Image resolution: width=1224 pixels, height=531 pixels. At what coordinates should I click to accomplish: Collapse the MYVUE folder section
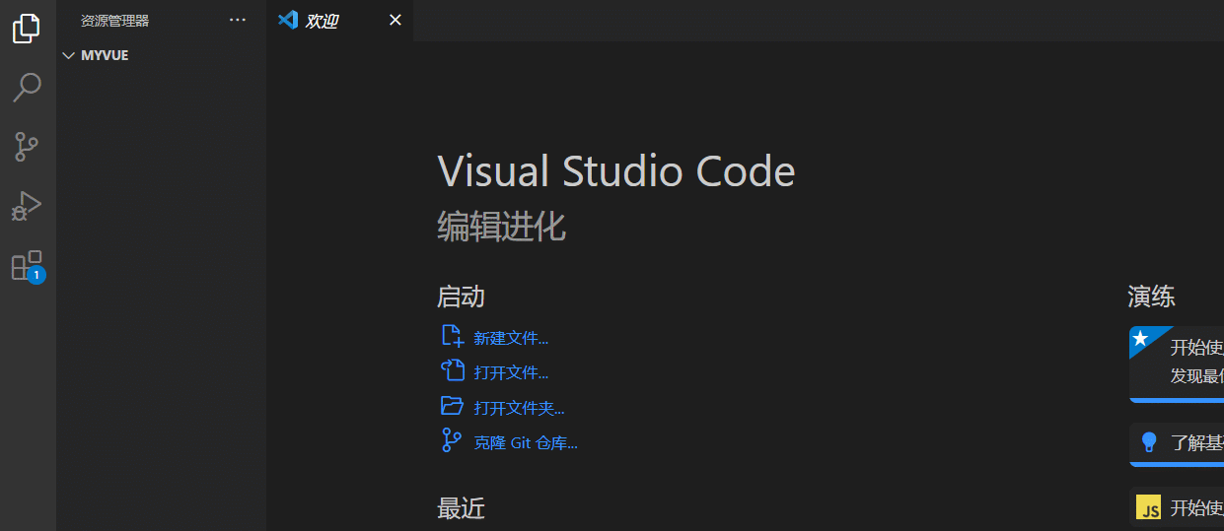pyautogui.click(x=68, y=55)
